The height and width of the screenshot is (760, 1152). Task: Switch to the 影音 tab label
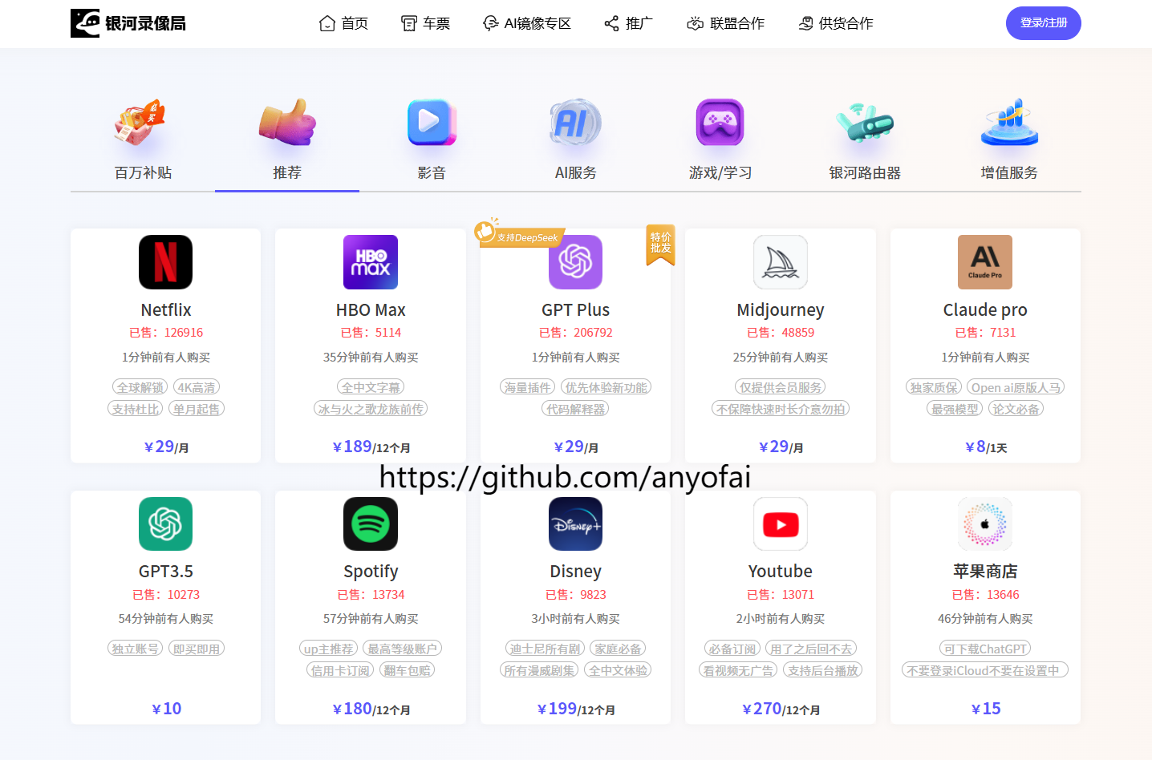[x=432, y=172]
